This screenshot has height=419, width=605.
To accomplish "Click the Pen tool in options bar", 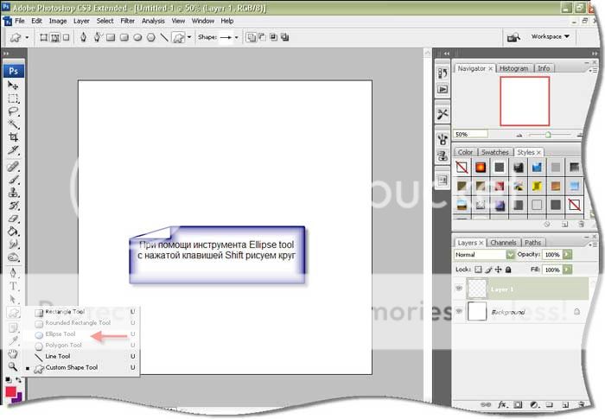I will click(x=83, y=37).
